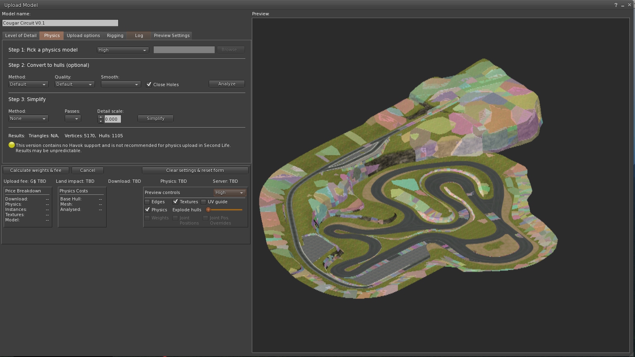
Task: Click the Detail scale value field
Action: click(x=113, y=119)
